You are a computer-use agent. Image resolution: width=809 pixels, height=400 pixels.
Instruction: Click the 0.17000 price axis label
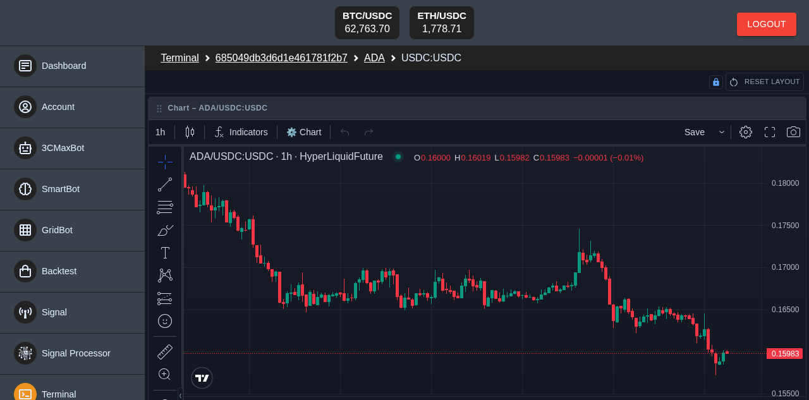(x=785, y=267)
